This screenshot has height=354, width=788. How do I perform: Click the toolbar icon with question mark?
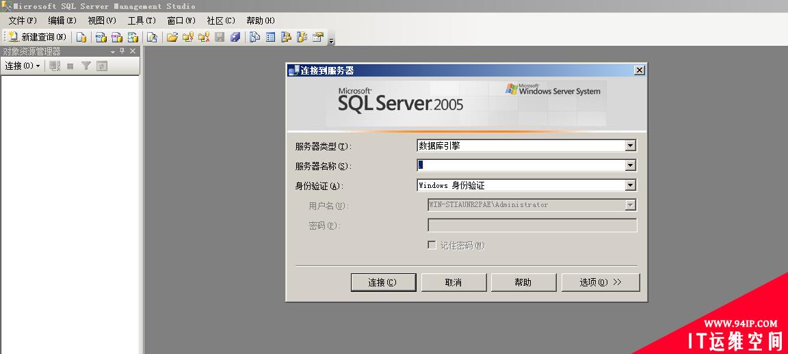click(x=188, y=37)
